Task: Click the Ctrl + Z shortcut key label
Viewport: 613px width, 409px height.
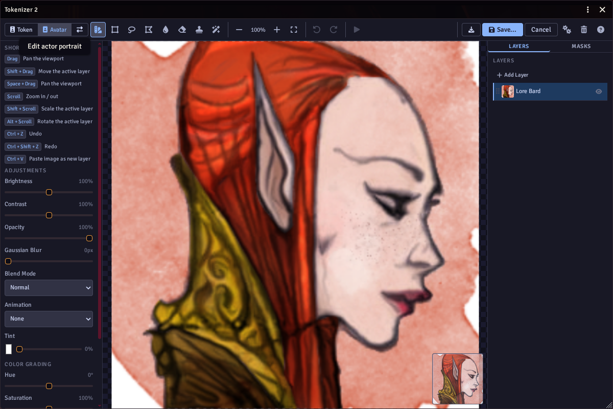Action: pos(15,134)
